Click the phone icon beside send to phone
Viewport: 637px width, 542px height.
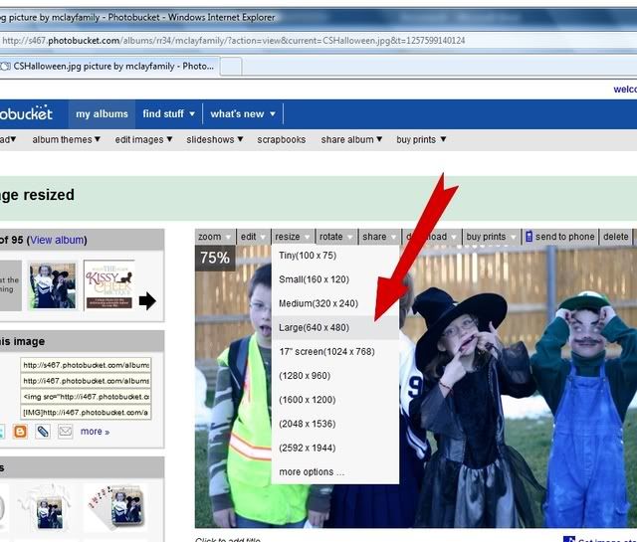click(529, 237)
